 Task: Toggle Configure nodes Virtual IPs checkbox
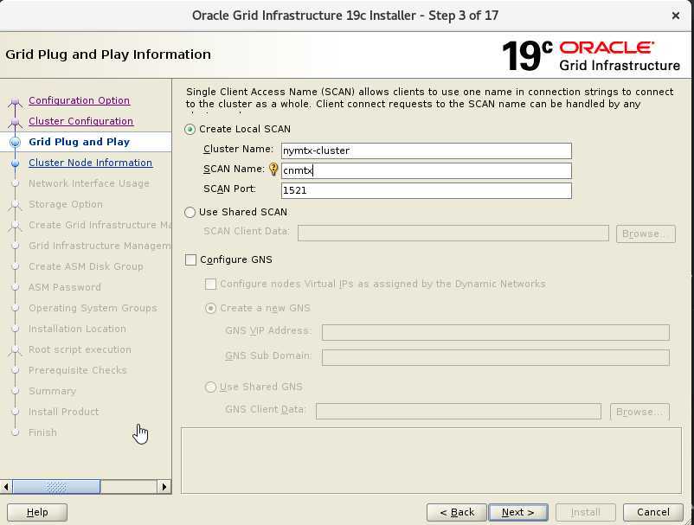click(x=210, y=284)
